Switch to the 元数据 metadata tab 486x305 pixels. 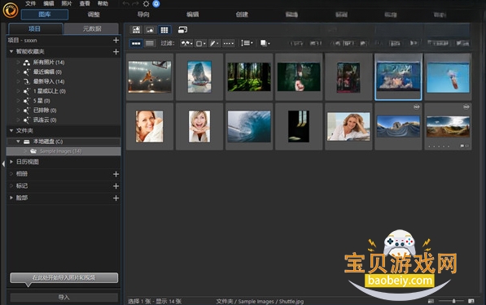pyautogui.click(x=92, y=28)
